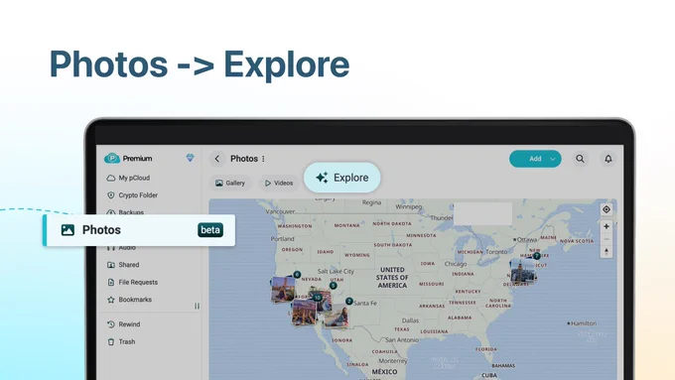Go back with the left chevron button

pos(217,159)
